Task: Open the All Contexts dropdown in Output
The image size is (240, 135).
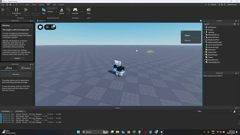Action: tap(20, 111)
